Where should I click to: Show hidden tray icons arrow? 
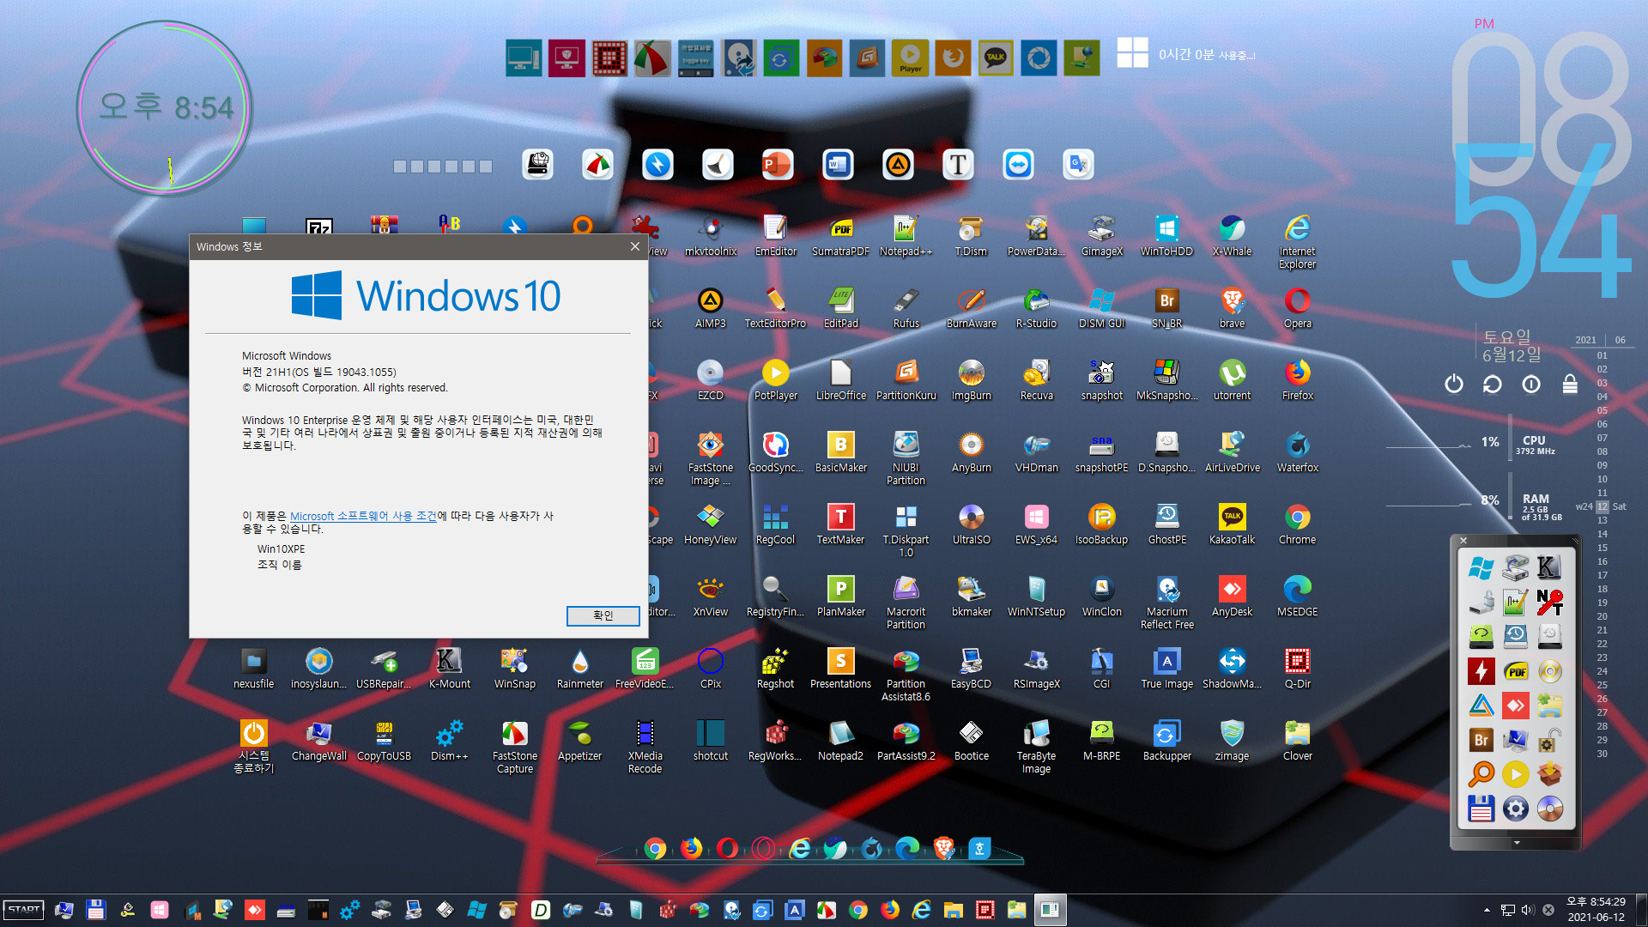[x=1487, y=910]
